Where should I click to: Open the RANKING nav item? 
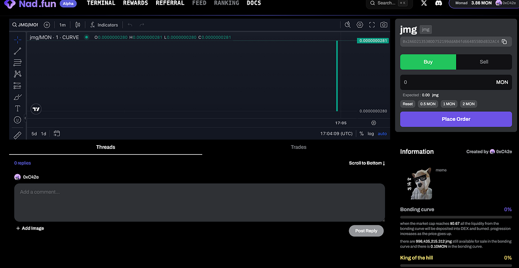(x=227, y=3)
